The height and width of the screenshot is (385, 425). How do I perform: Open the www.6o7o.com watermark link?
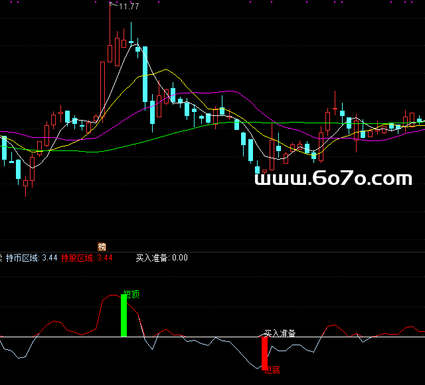(334, 178)
